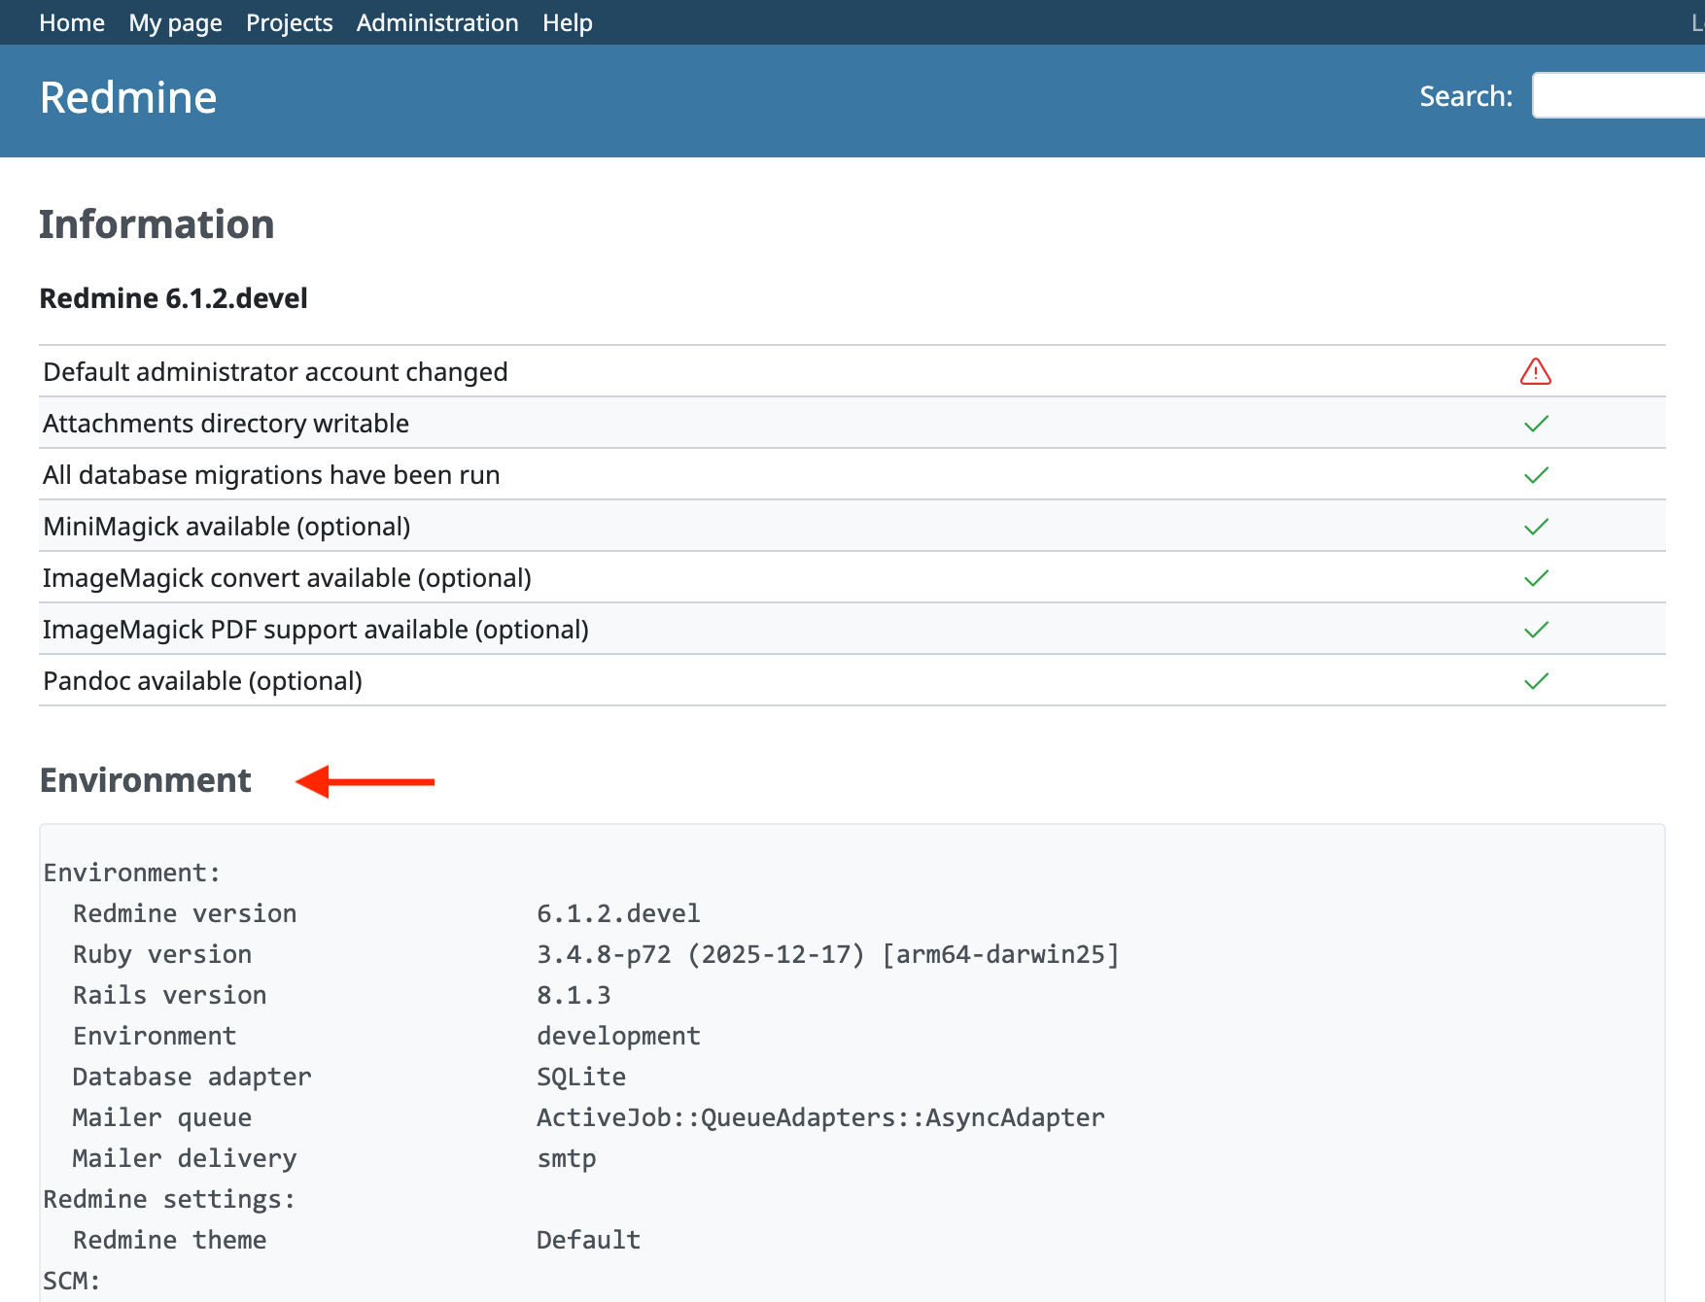This screenshot has width=1705, height=1302.
Task: Click the Ruby version value '3.4.8-p72'
Action: [x=604, y=954]
